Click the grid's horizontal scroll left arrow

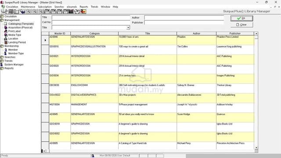(x=44, y=151)
